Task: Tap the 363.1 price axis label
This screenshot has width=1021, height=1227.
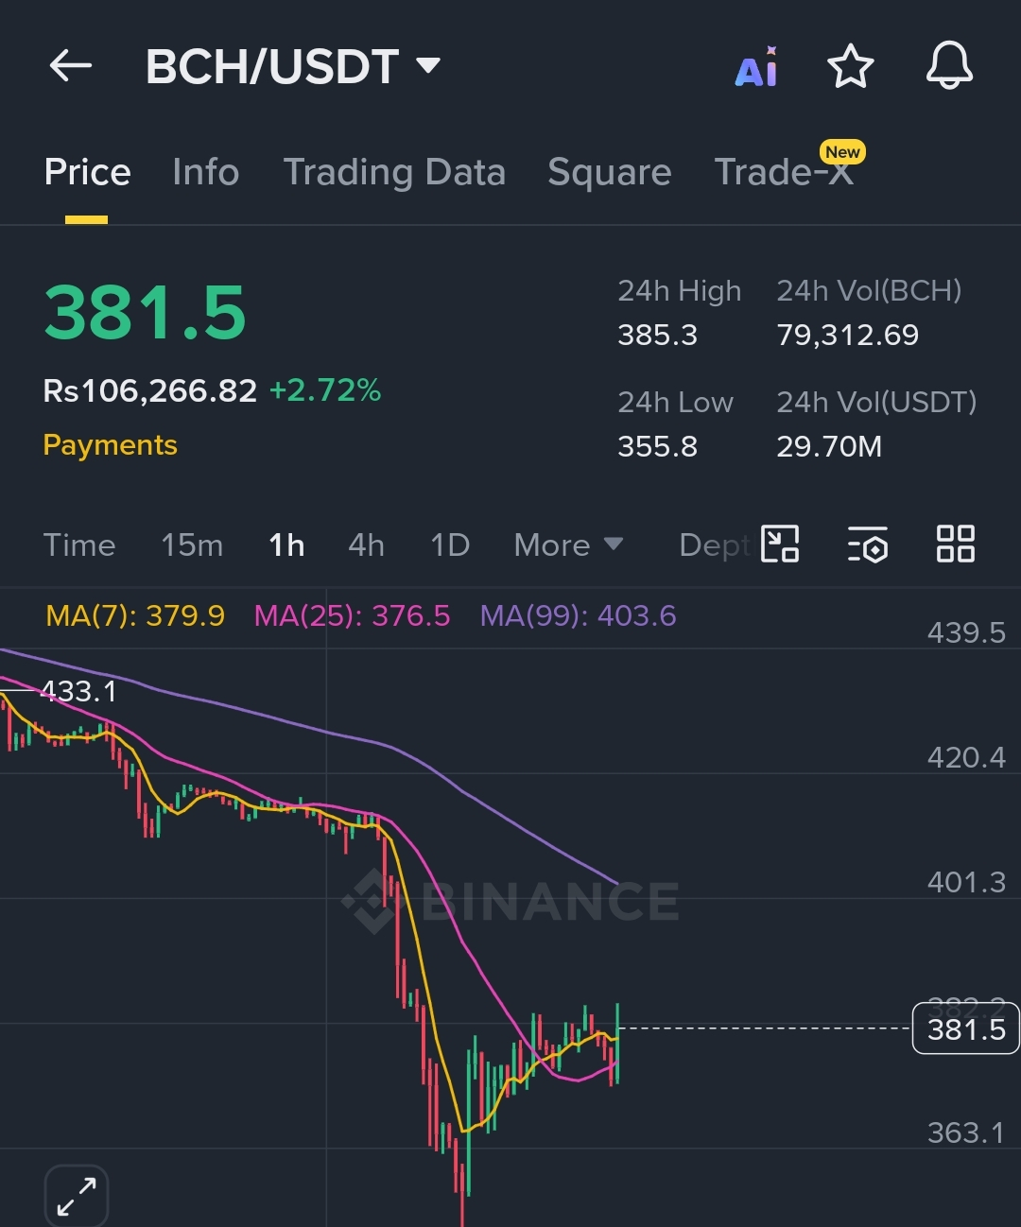Action: tap(966, 1132)
